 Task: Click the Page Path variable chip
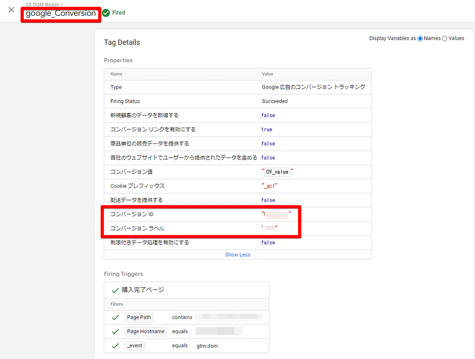coord(139,318)
